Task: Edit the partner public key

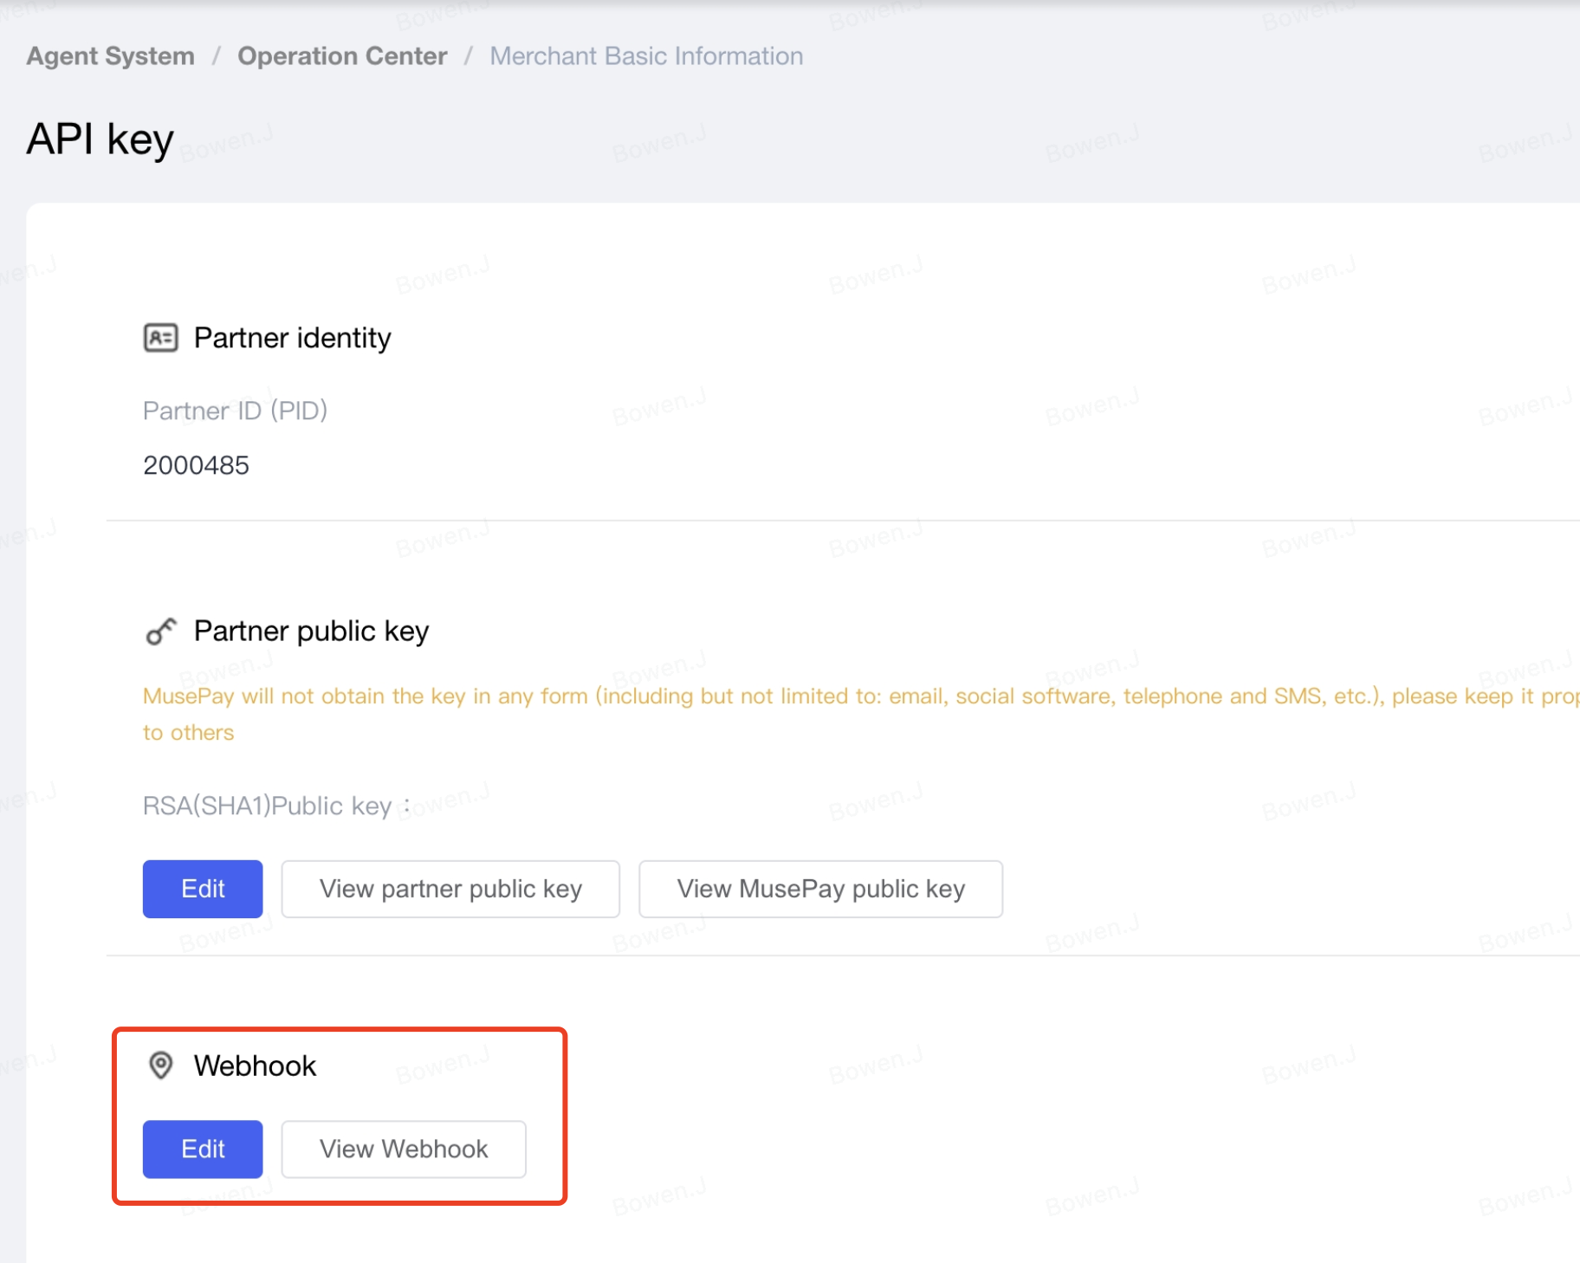Action: [203, 889]
